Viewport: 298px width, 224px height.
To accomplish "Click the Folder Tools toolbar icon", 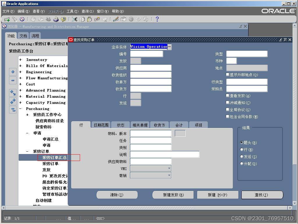I will (x=146, y=19).
